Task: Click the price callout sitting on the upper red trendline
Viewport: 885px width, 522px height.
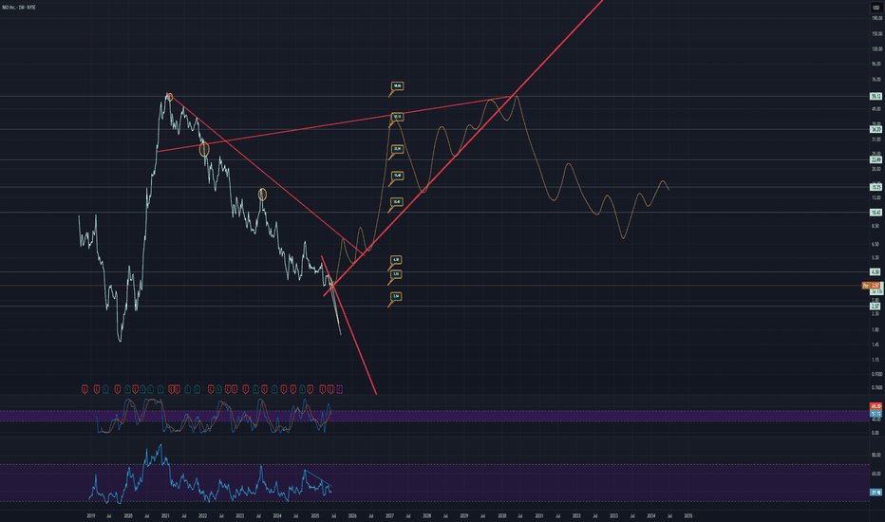Action: 397,117
